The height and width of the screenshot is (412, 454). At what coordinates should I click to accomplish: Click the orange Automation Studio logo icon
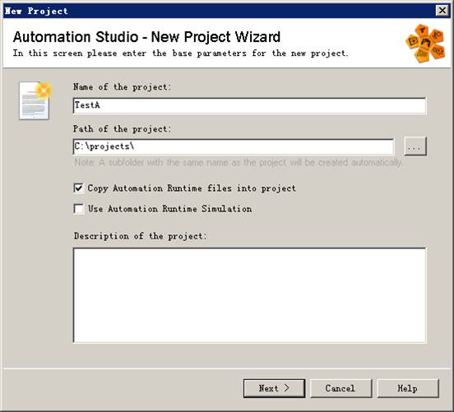(425, 43)
